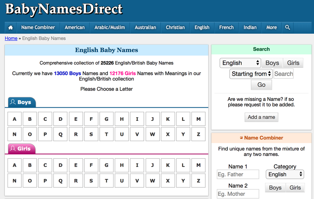The width and height of the screenshot is (314, 199).
Task: Focus the Name 1 input field
Action: click(238, 174)
